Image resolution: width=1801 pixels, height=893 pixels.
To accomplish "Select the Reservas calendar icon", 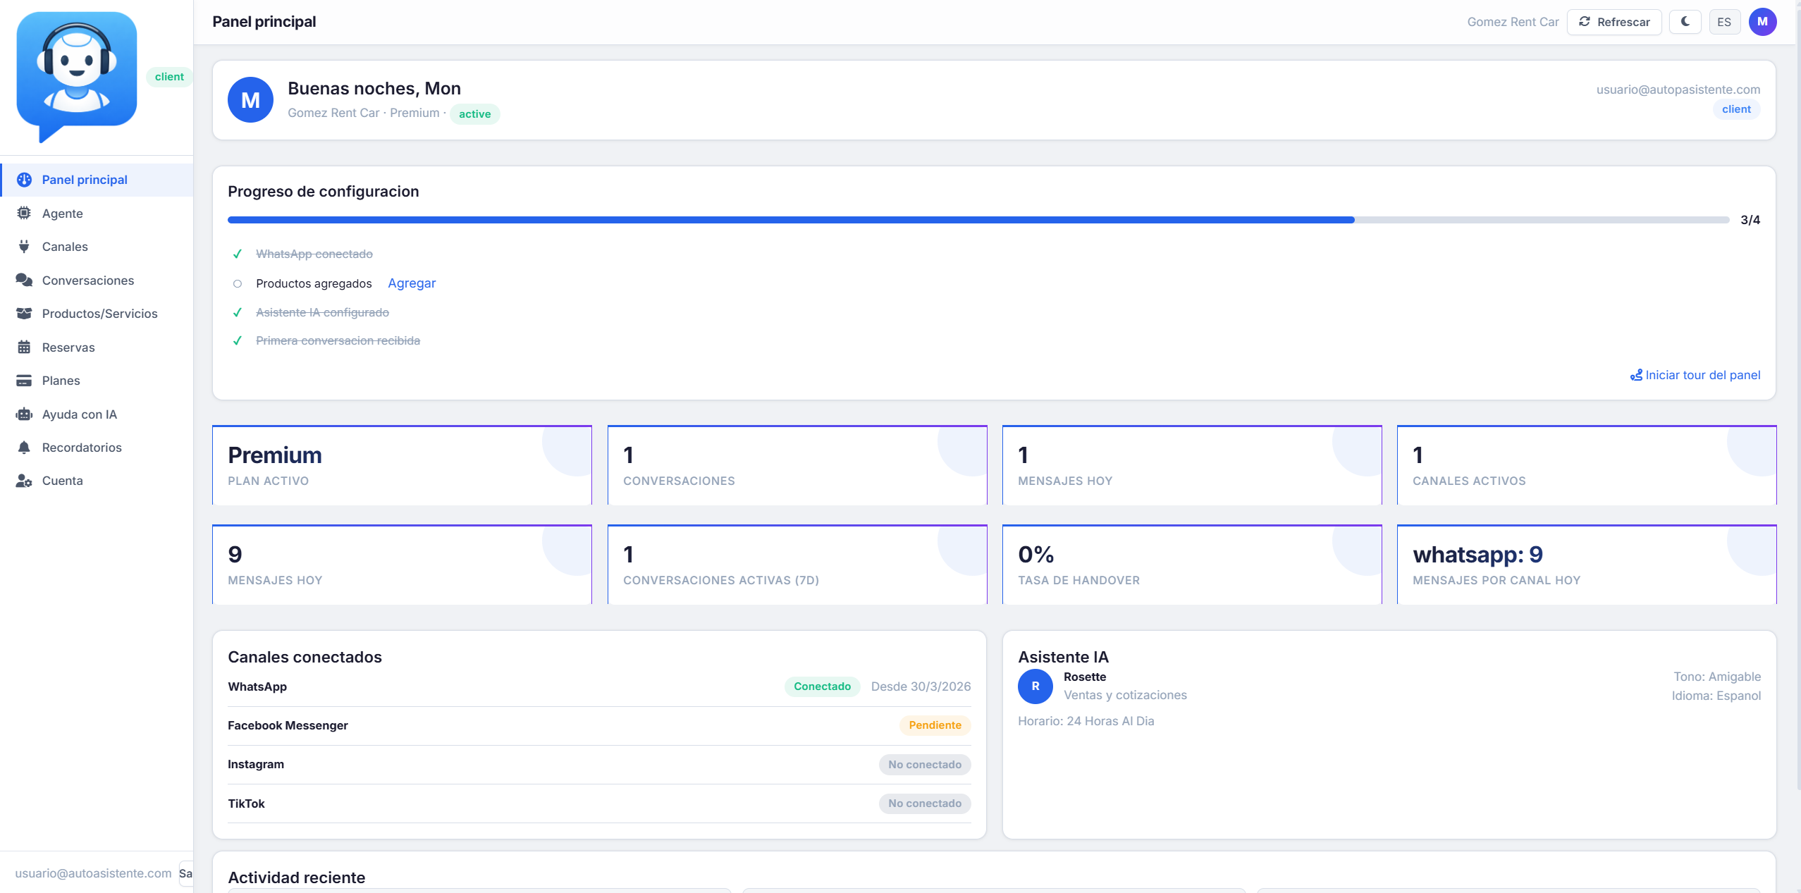I will click(24, 347).
